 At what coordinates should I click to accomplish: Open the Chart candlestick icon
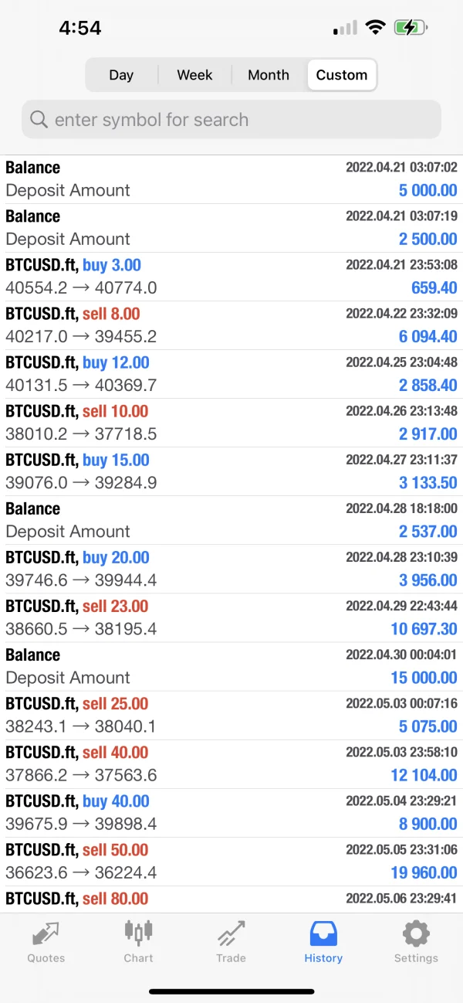coord(138,932)
